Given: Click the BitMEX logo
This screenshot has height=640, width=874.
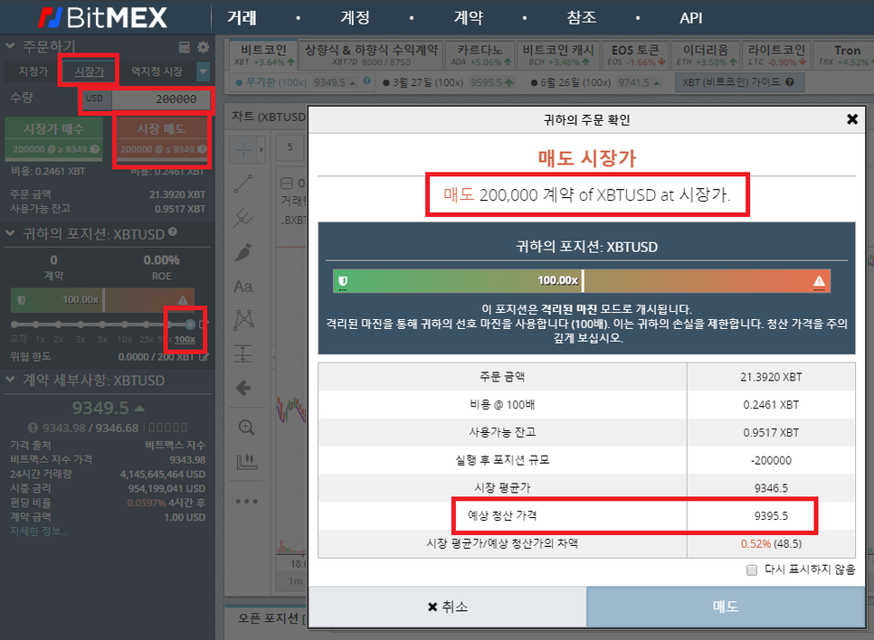Looking at the screenshot, I should (102, 18).
